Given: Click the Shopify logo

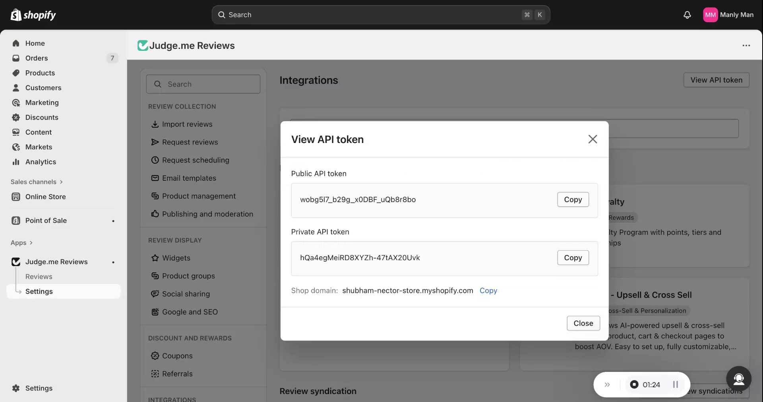Looking at the screenshot, I should coord(33,15).
